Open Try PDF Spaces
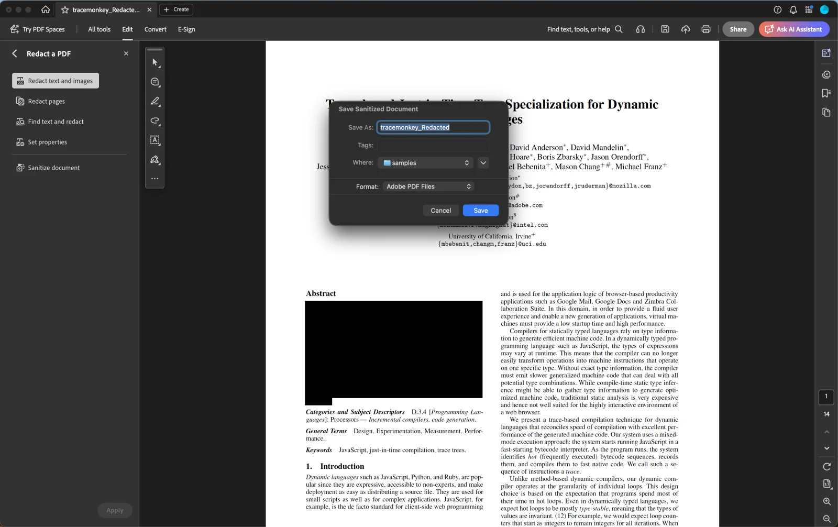Image resolution: width=838 pixels, height=527 pixels. point(38,29)
